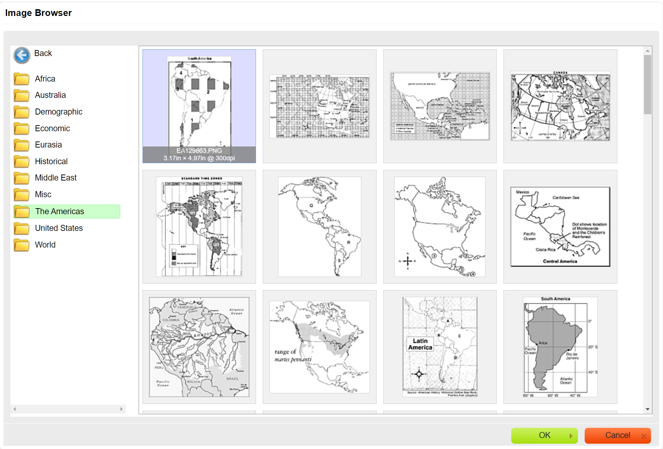This screenshot has height=449, width=663.
Task: Confirm selection with OK button
Action: click(x=544, y=436)
